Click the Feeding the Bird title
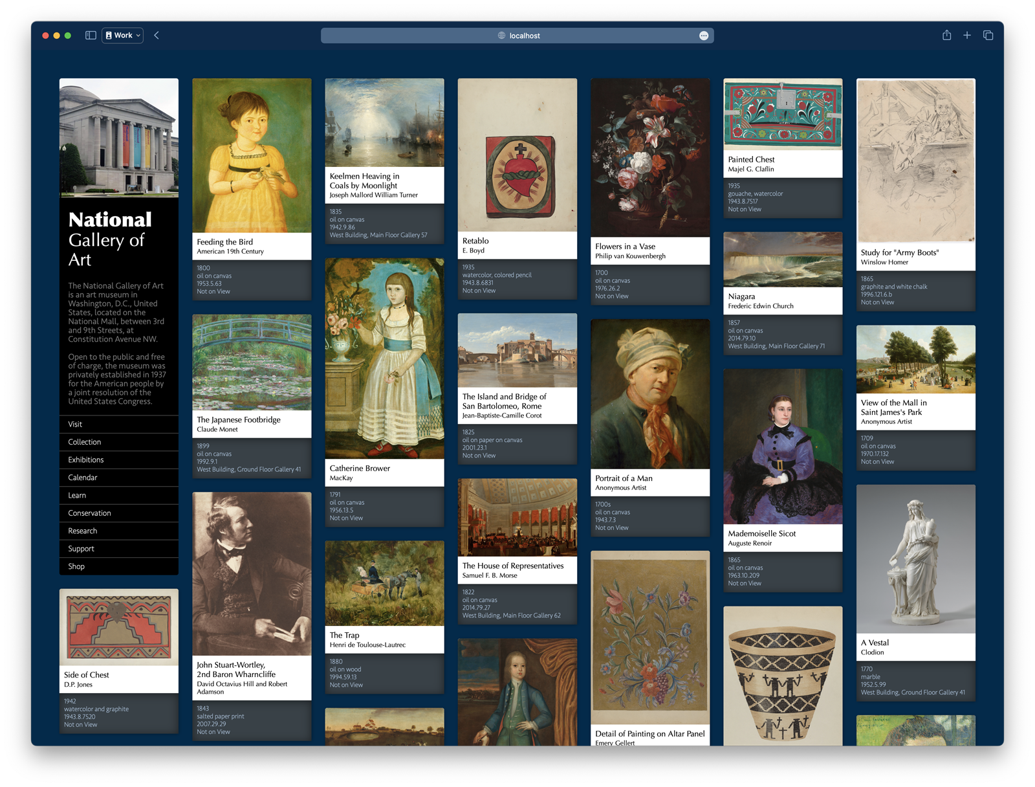Screen dimensions: 1035x787 pyautogui.click(x=225, y=242)
